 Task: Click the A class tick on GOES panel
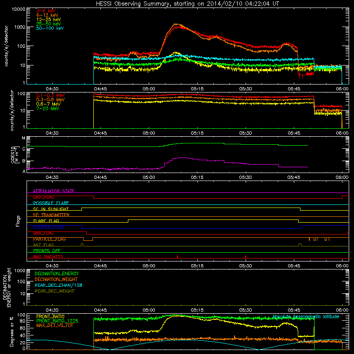24,171
